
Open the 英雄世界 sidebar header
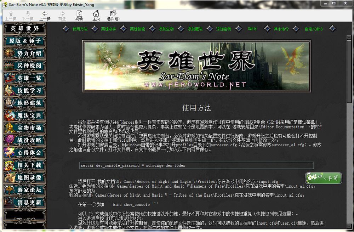tap(25, 29)
